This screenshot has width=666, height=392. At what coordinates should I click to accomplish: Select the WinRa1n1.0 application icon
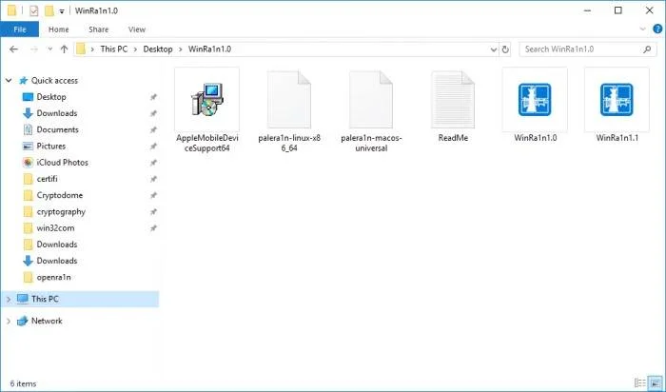(535, 100)
